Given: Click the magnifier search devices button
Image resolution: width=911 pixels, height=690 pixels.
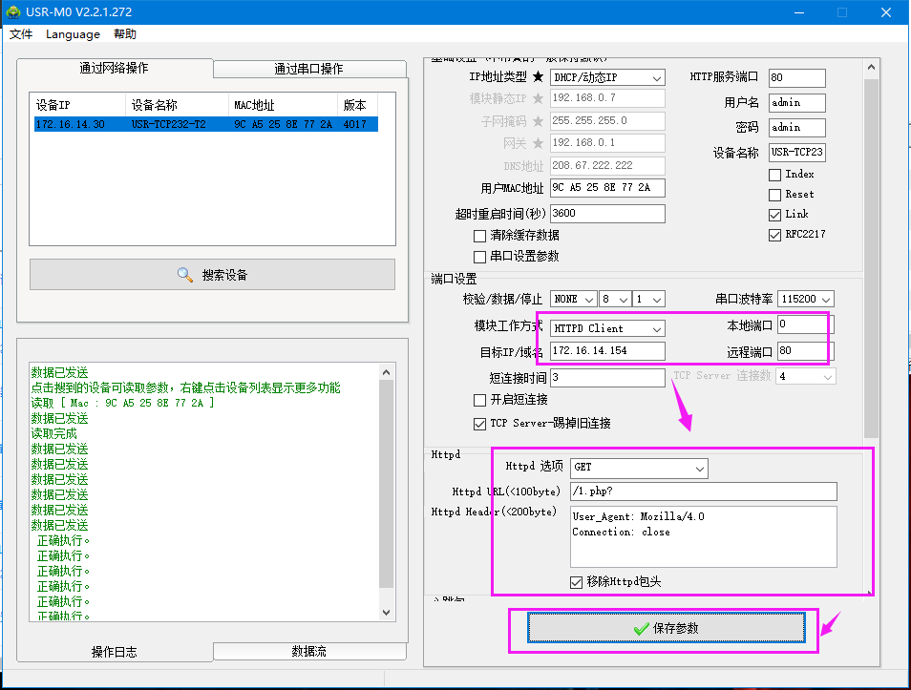Looking at the screenshot, I should (212, 275).
